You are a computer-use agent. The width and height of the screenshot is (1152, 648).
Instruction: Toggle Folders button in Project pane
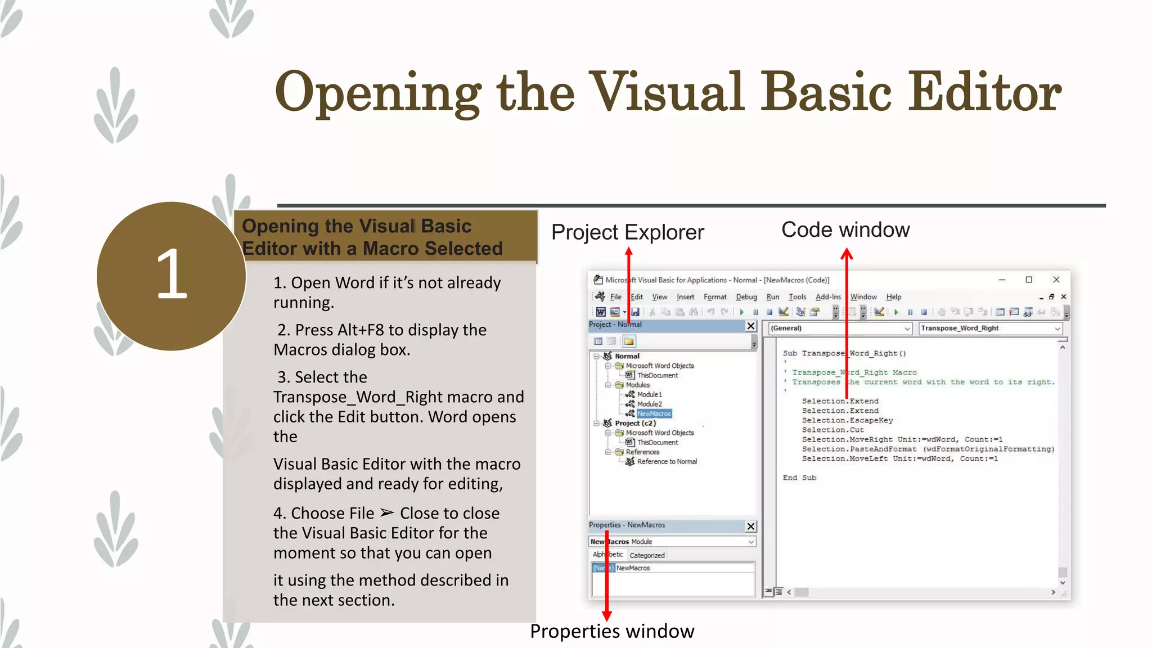click(x=628, y=341)
